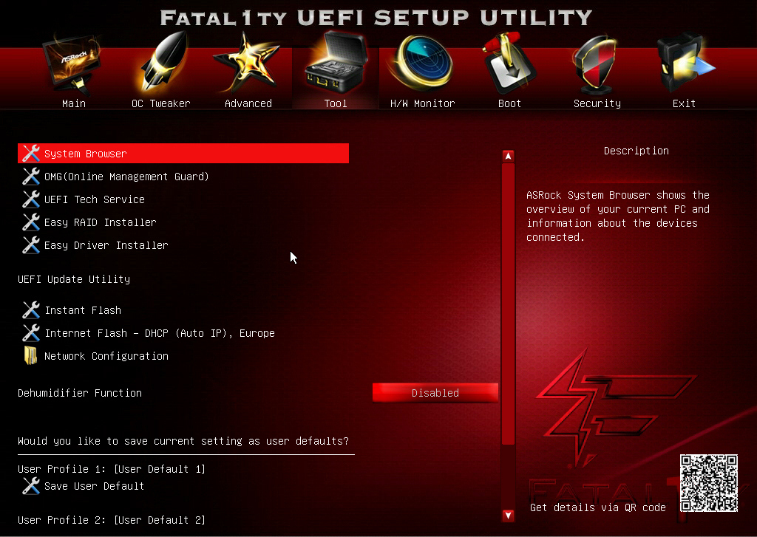Open the Main monitor icon
The width and height of the screenshot is (757, 537).
click(x=73, y=64)
